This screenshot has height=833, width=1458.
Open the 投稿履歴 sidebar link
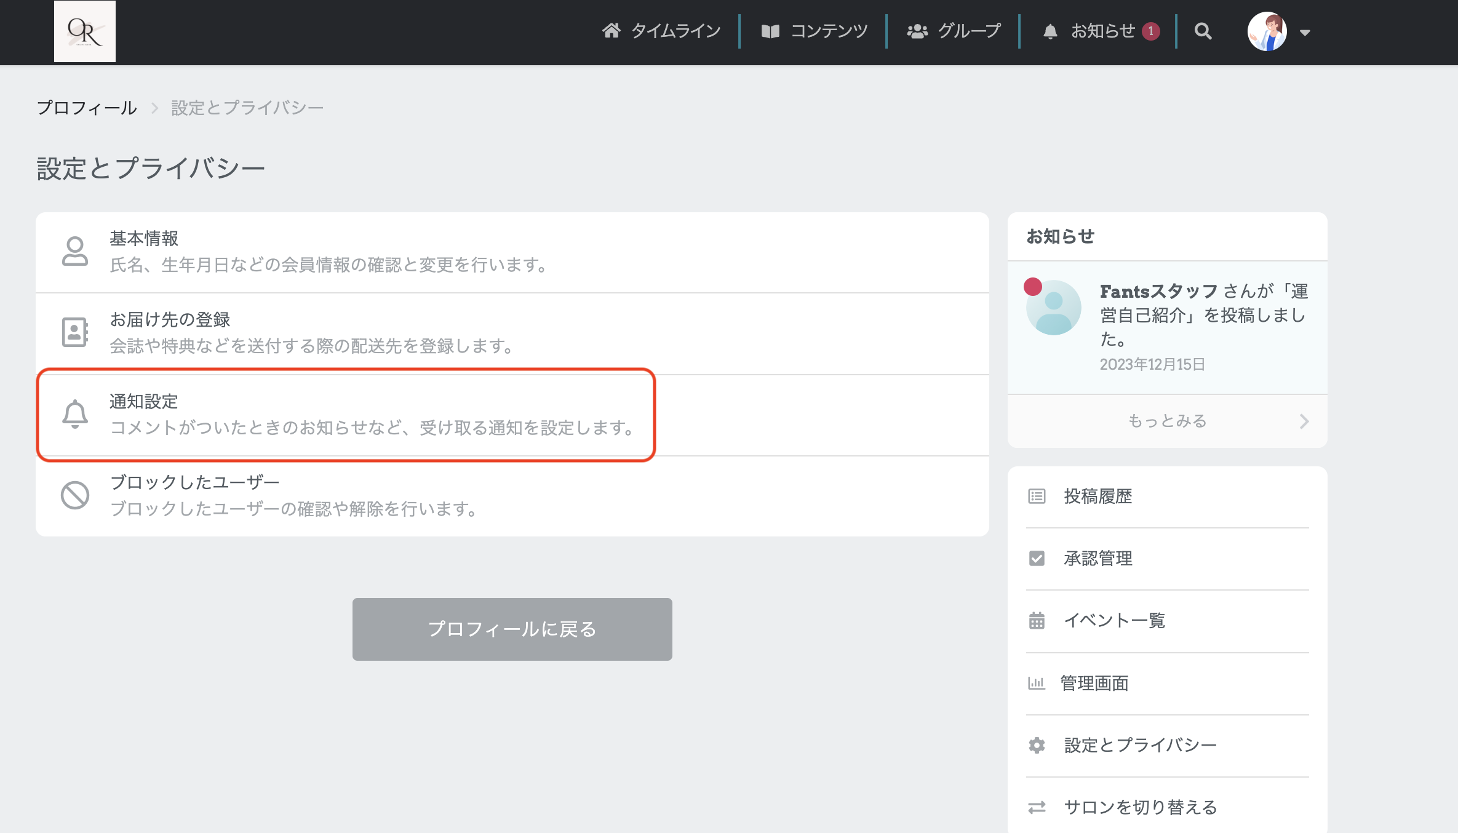click(1097, 496)
